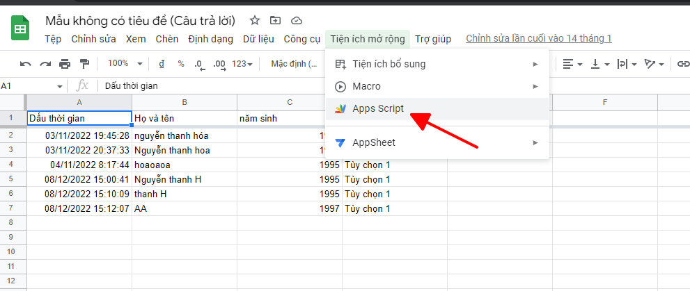Open the Macro submenu
Viewport: 690px width, 291px height.
(x=366, y=87)
